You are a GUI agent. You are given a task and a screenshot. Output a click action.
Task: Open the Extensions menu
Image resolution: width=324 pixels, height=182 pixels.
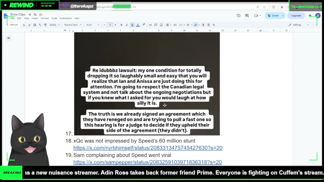coord(66,18)
